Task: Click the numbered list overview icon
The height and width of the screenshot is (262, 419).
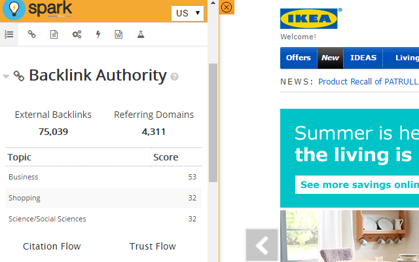Action: 9,34
